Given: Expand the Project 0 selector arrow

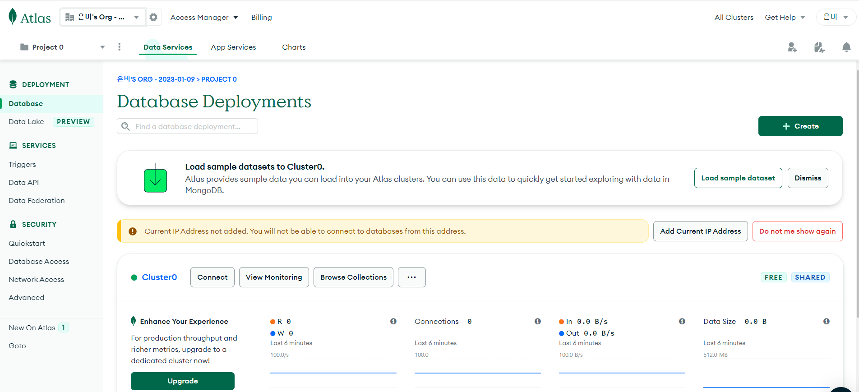Looking at the screenshot, I should pos(102,47).
